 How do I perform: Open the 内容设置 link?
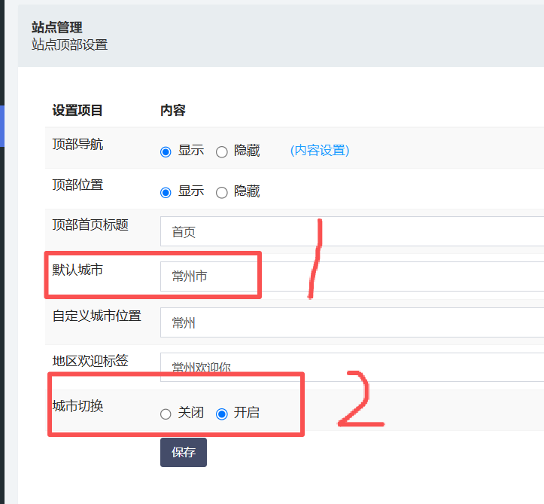[x=319, y=151]
